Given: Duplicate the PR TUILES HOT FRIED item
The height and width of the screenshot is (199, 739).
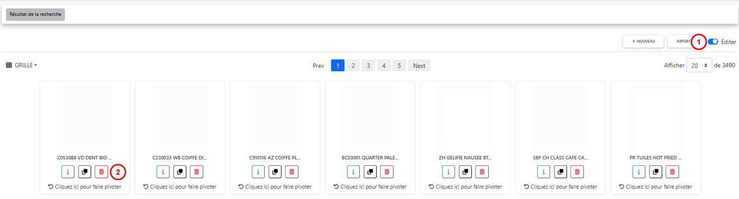Looking at the screenshot, I should 656,172.
